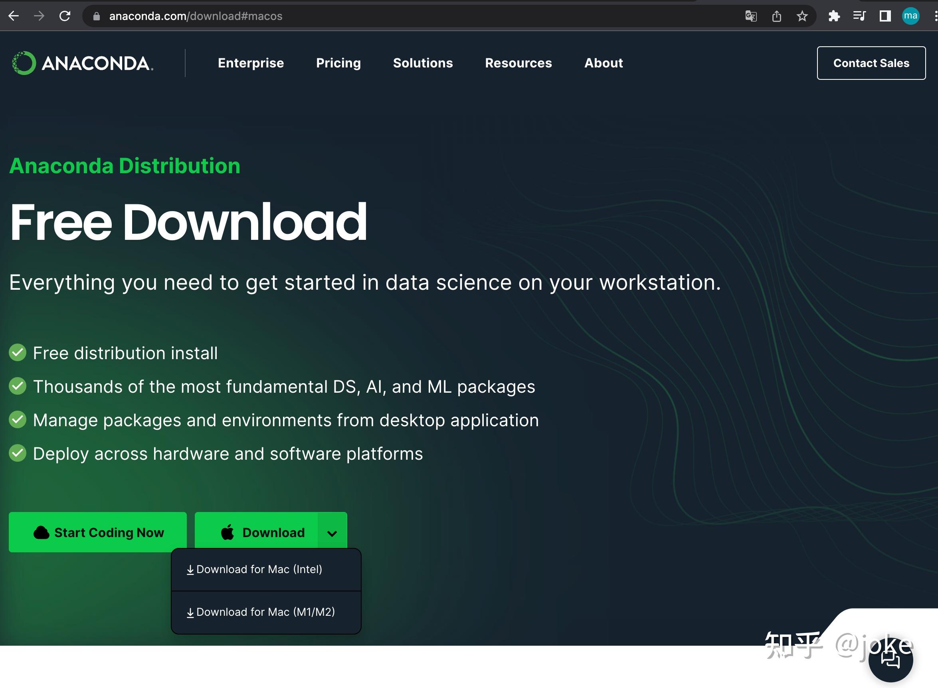The width and height of the screenshot is (938, 688).
Task: Click the Contact Sales button
Action: pos(871,63)
